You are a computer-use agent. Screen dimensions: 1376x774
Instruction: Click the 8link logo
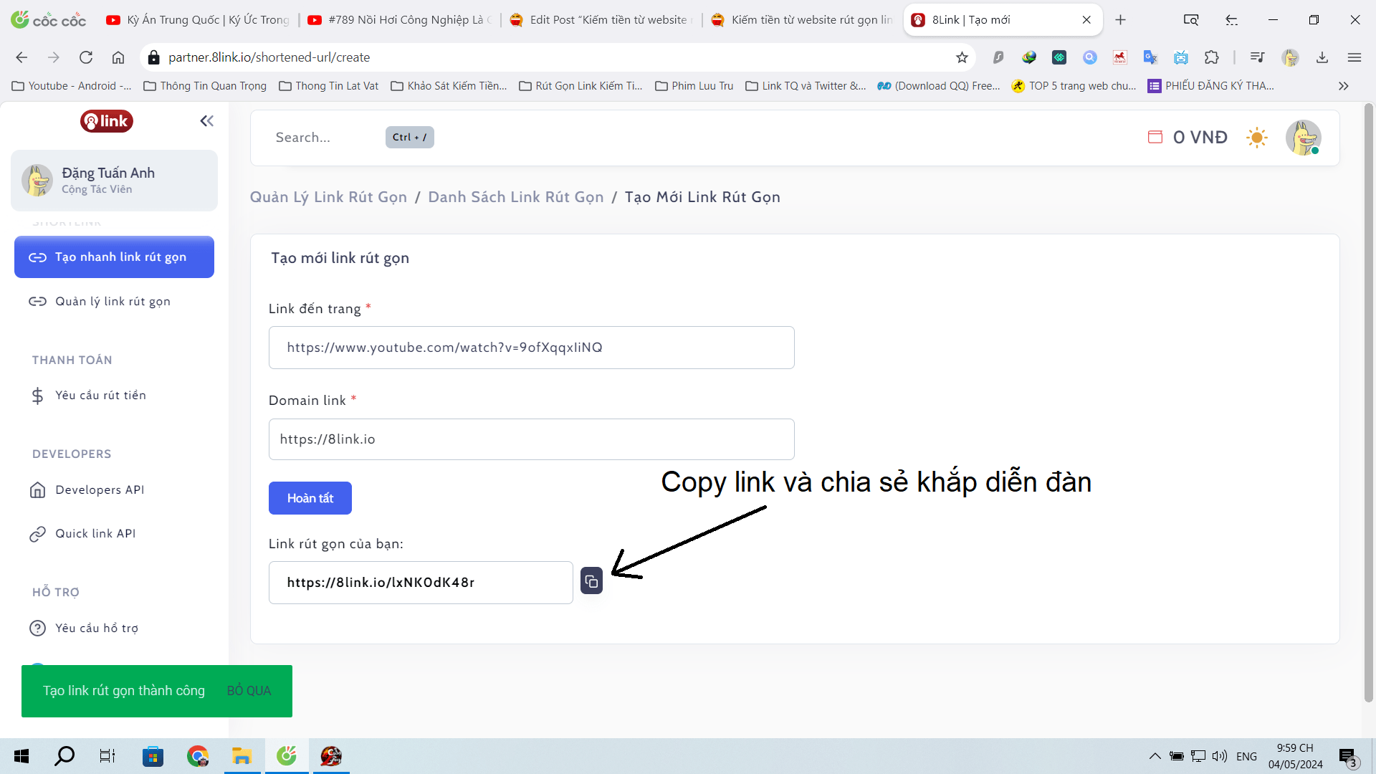coord(107,121)
